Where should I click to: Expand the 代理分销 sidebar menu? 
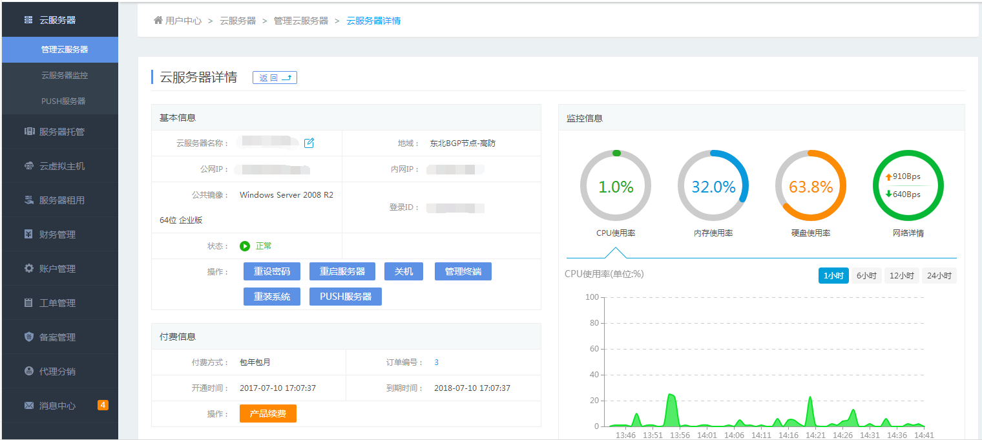click(60, 372)
